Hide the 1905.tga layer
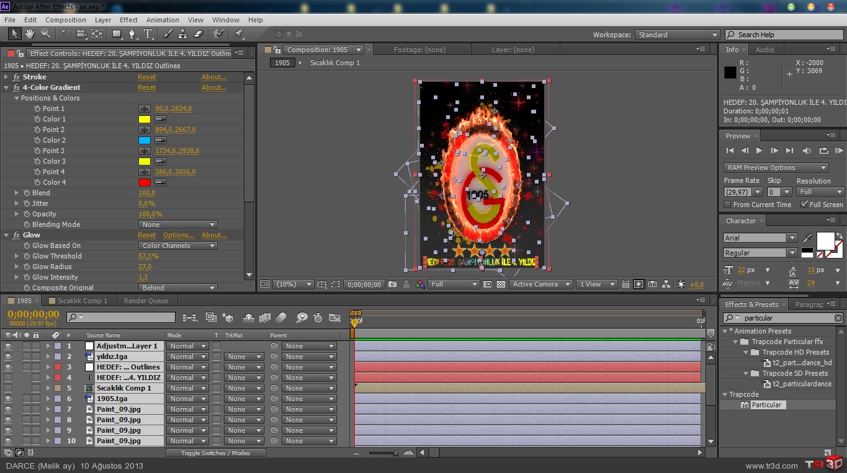 (x=8, y=399)
